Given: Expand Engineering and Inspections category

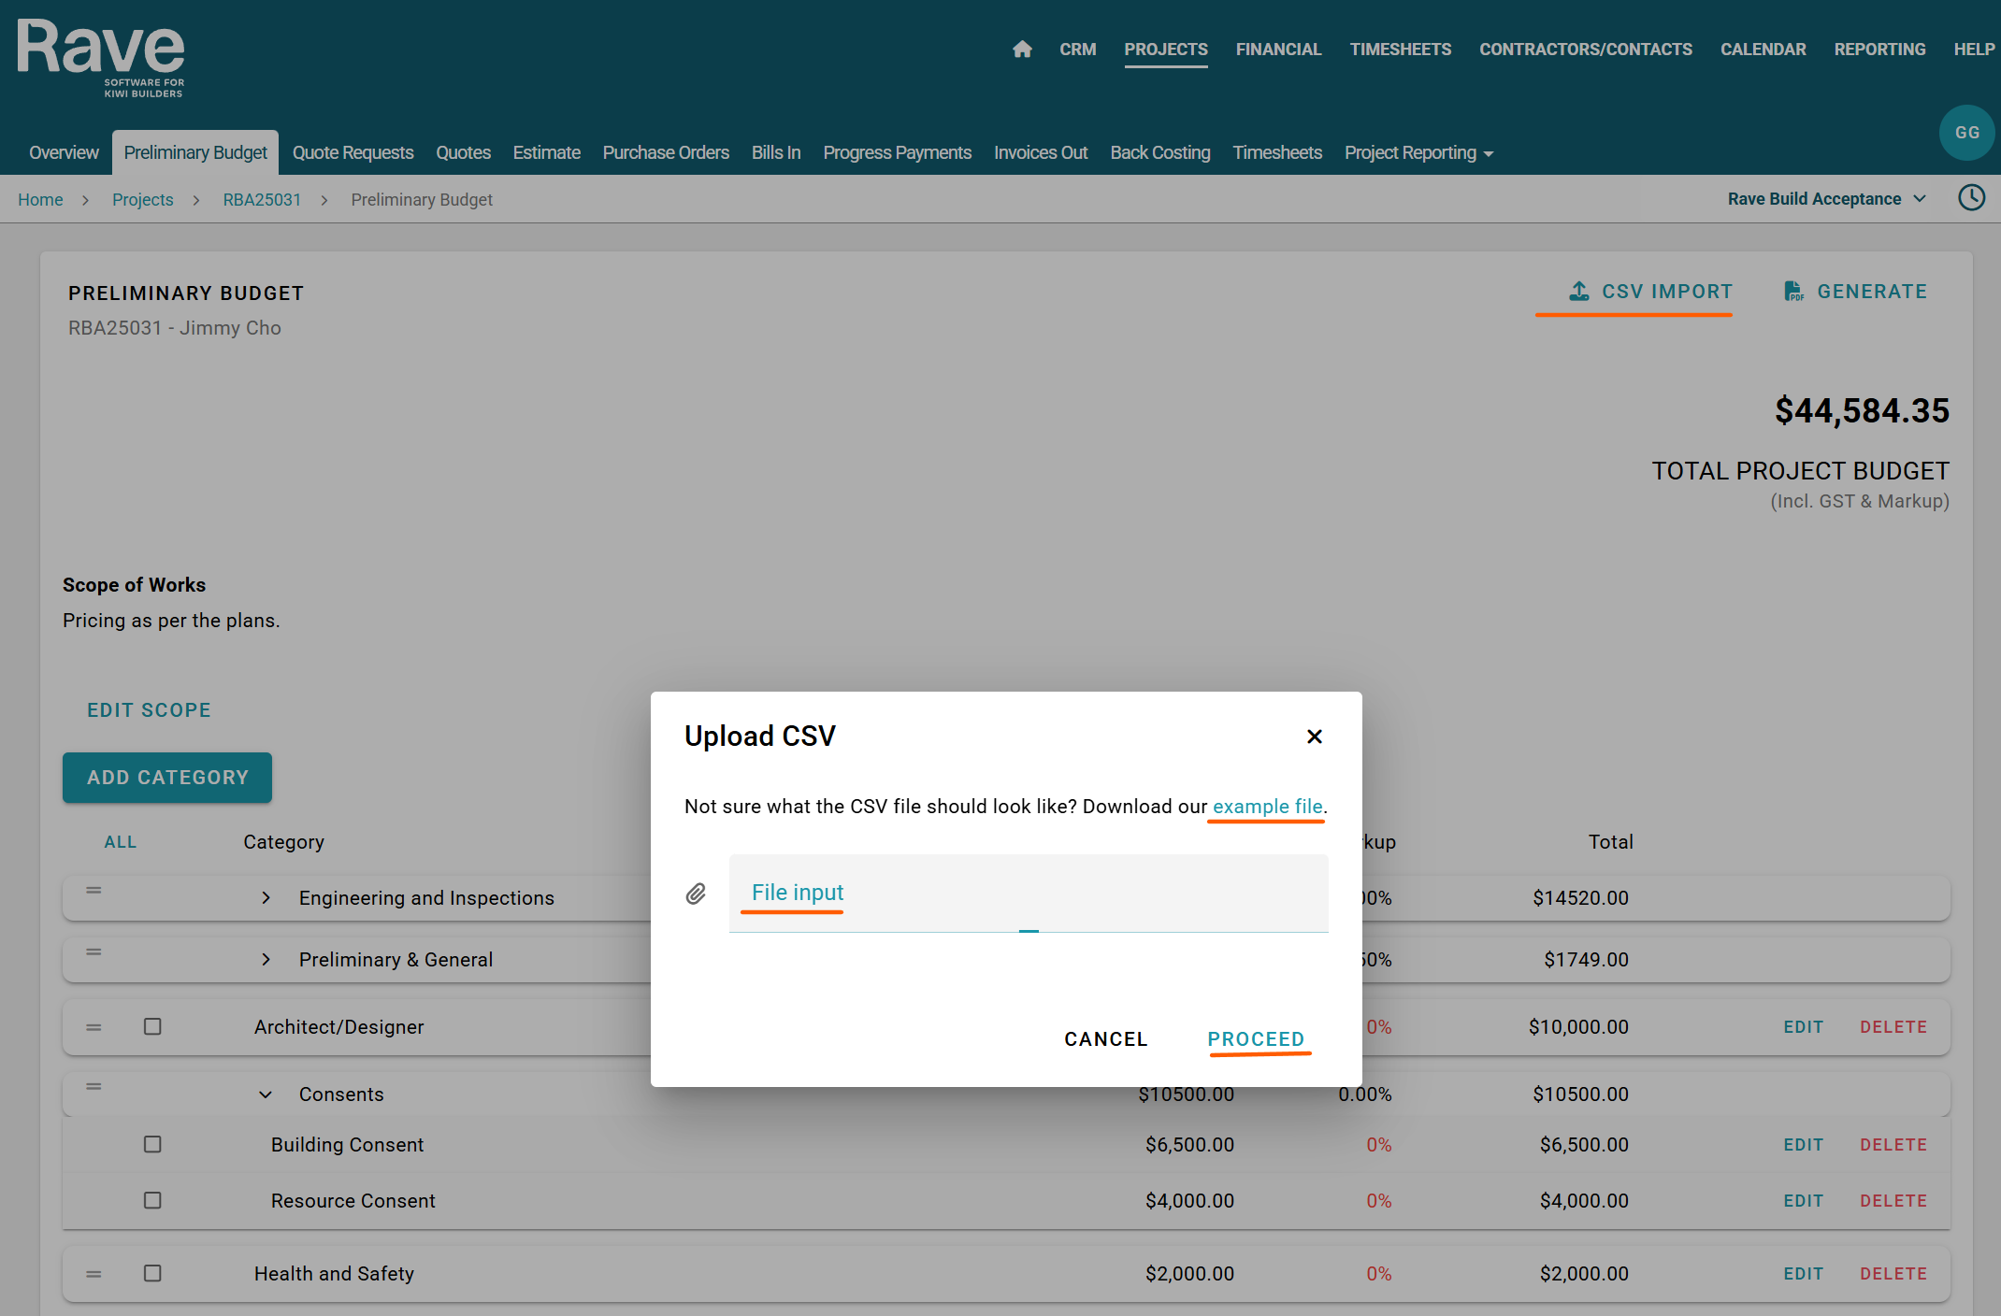Looking at the screenshot, I should tap(266, 898).
